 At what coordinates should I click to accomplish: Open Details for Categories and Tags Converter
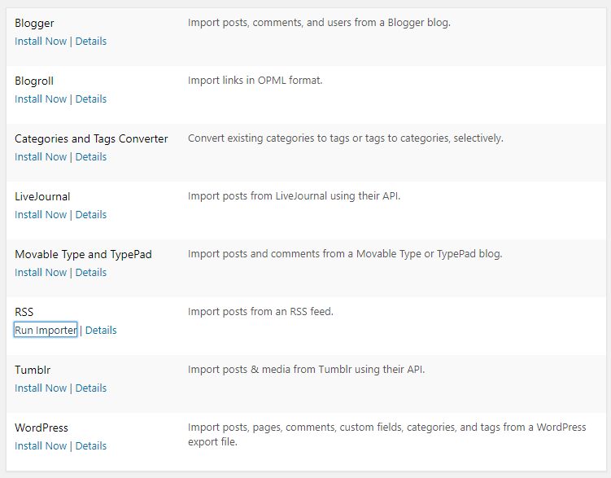click(x=90, y=157)
